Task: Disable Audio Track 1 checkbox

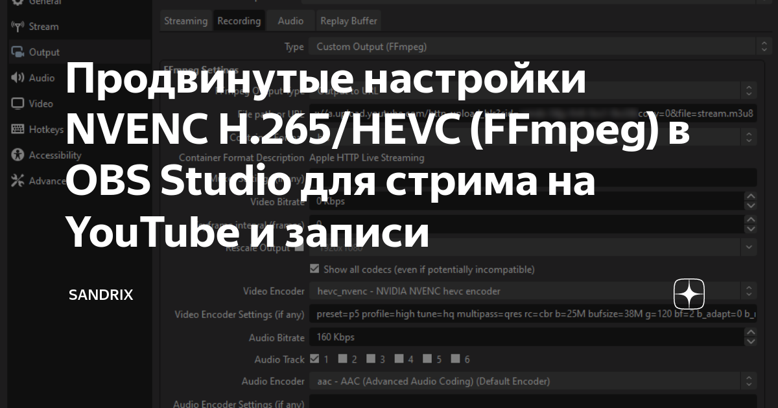Action: [x=315, y=358]
